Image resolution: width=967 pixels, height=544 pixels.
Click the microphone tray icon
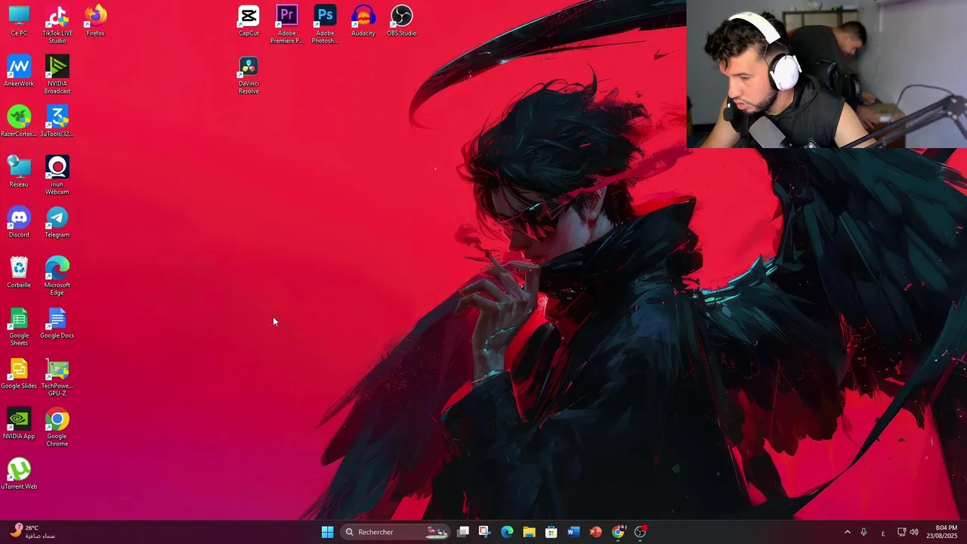[864, 532]
